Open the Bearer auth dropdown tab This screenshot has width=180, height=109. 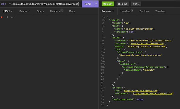24,11
